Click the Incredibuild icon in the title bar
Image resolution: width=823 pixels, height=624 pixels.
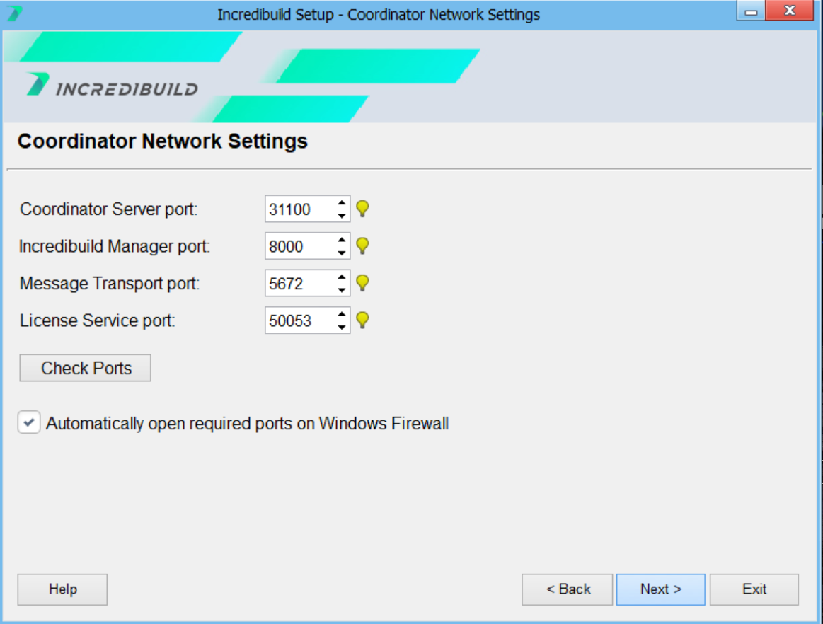14,14
